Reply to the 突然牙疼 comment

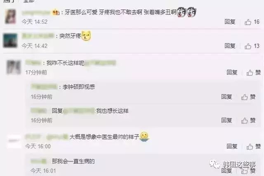click(230, 46)
